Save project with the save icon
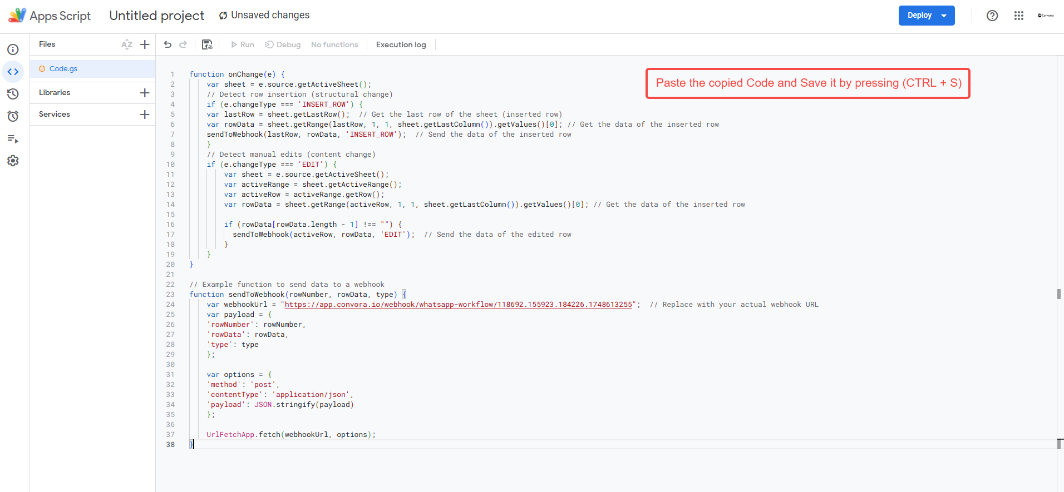This screenshot has width=1064, height=492. coord(207,44)
